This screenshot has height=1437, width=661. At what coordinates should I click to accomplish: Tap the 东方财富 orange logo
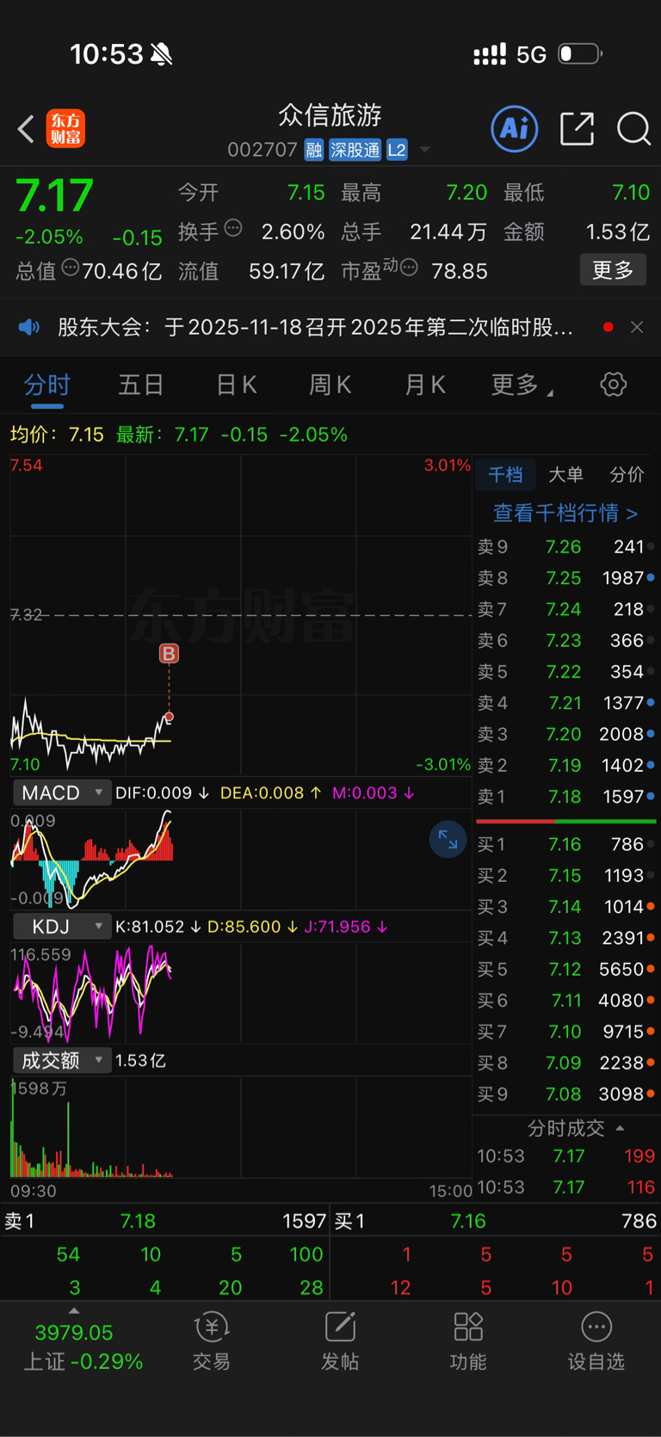[65, 129]
